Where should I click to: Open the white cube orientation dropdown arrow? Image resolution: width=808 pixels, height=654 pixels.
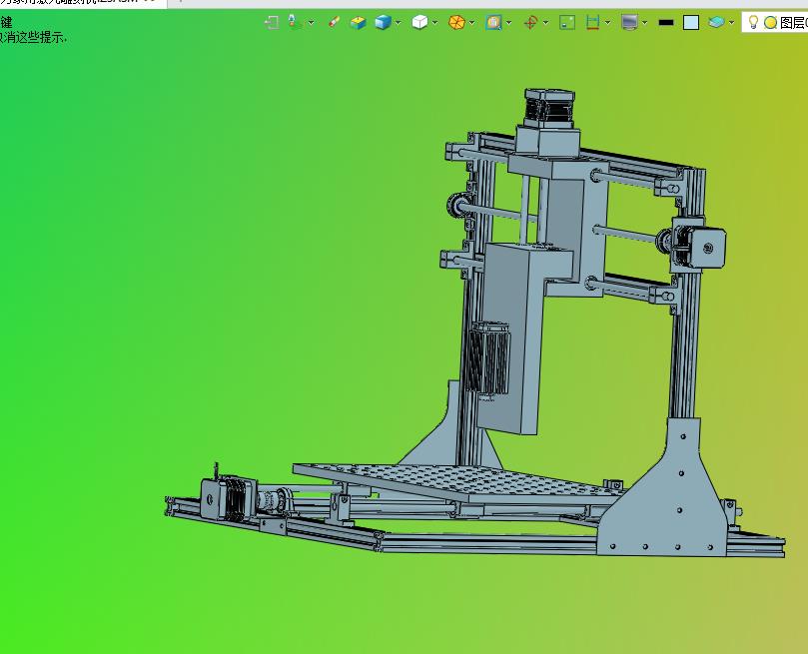pyautogui.click(x=435, y=23)
